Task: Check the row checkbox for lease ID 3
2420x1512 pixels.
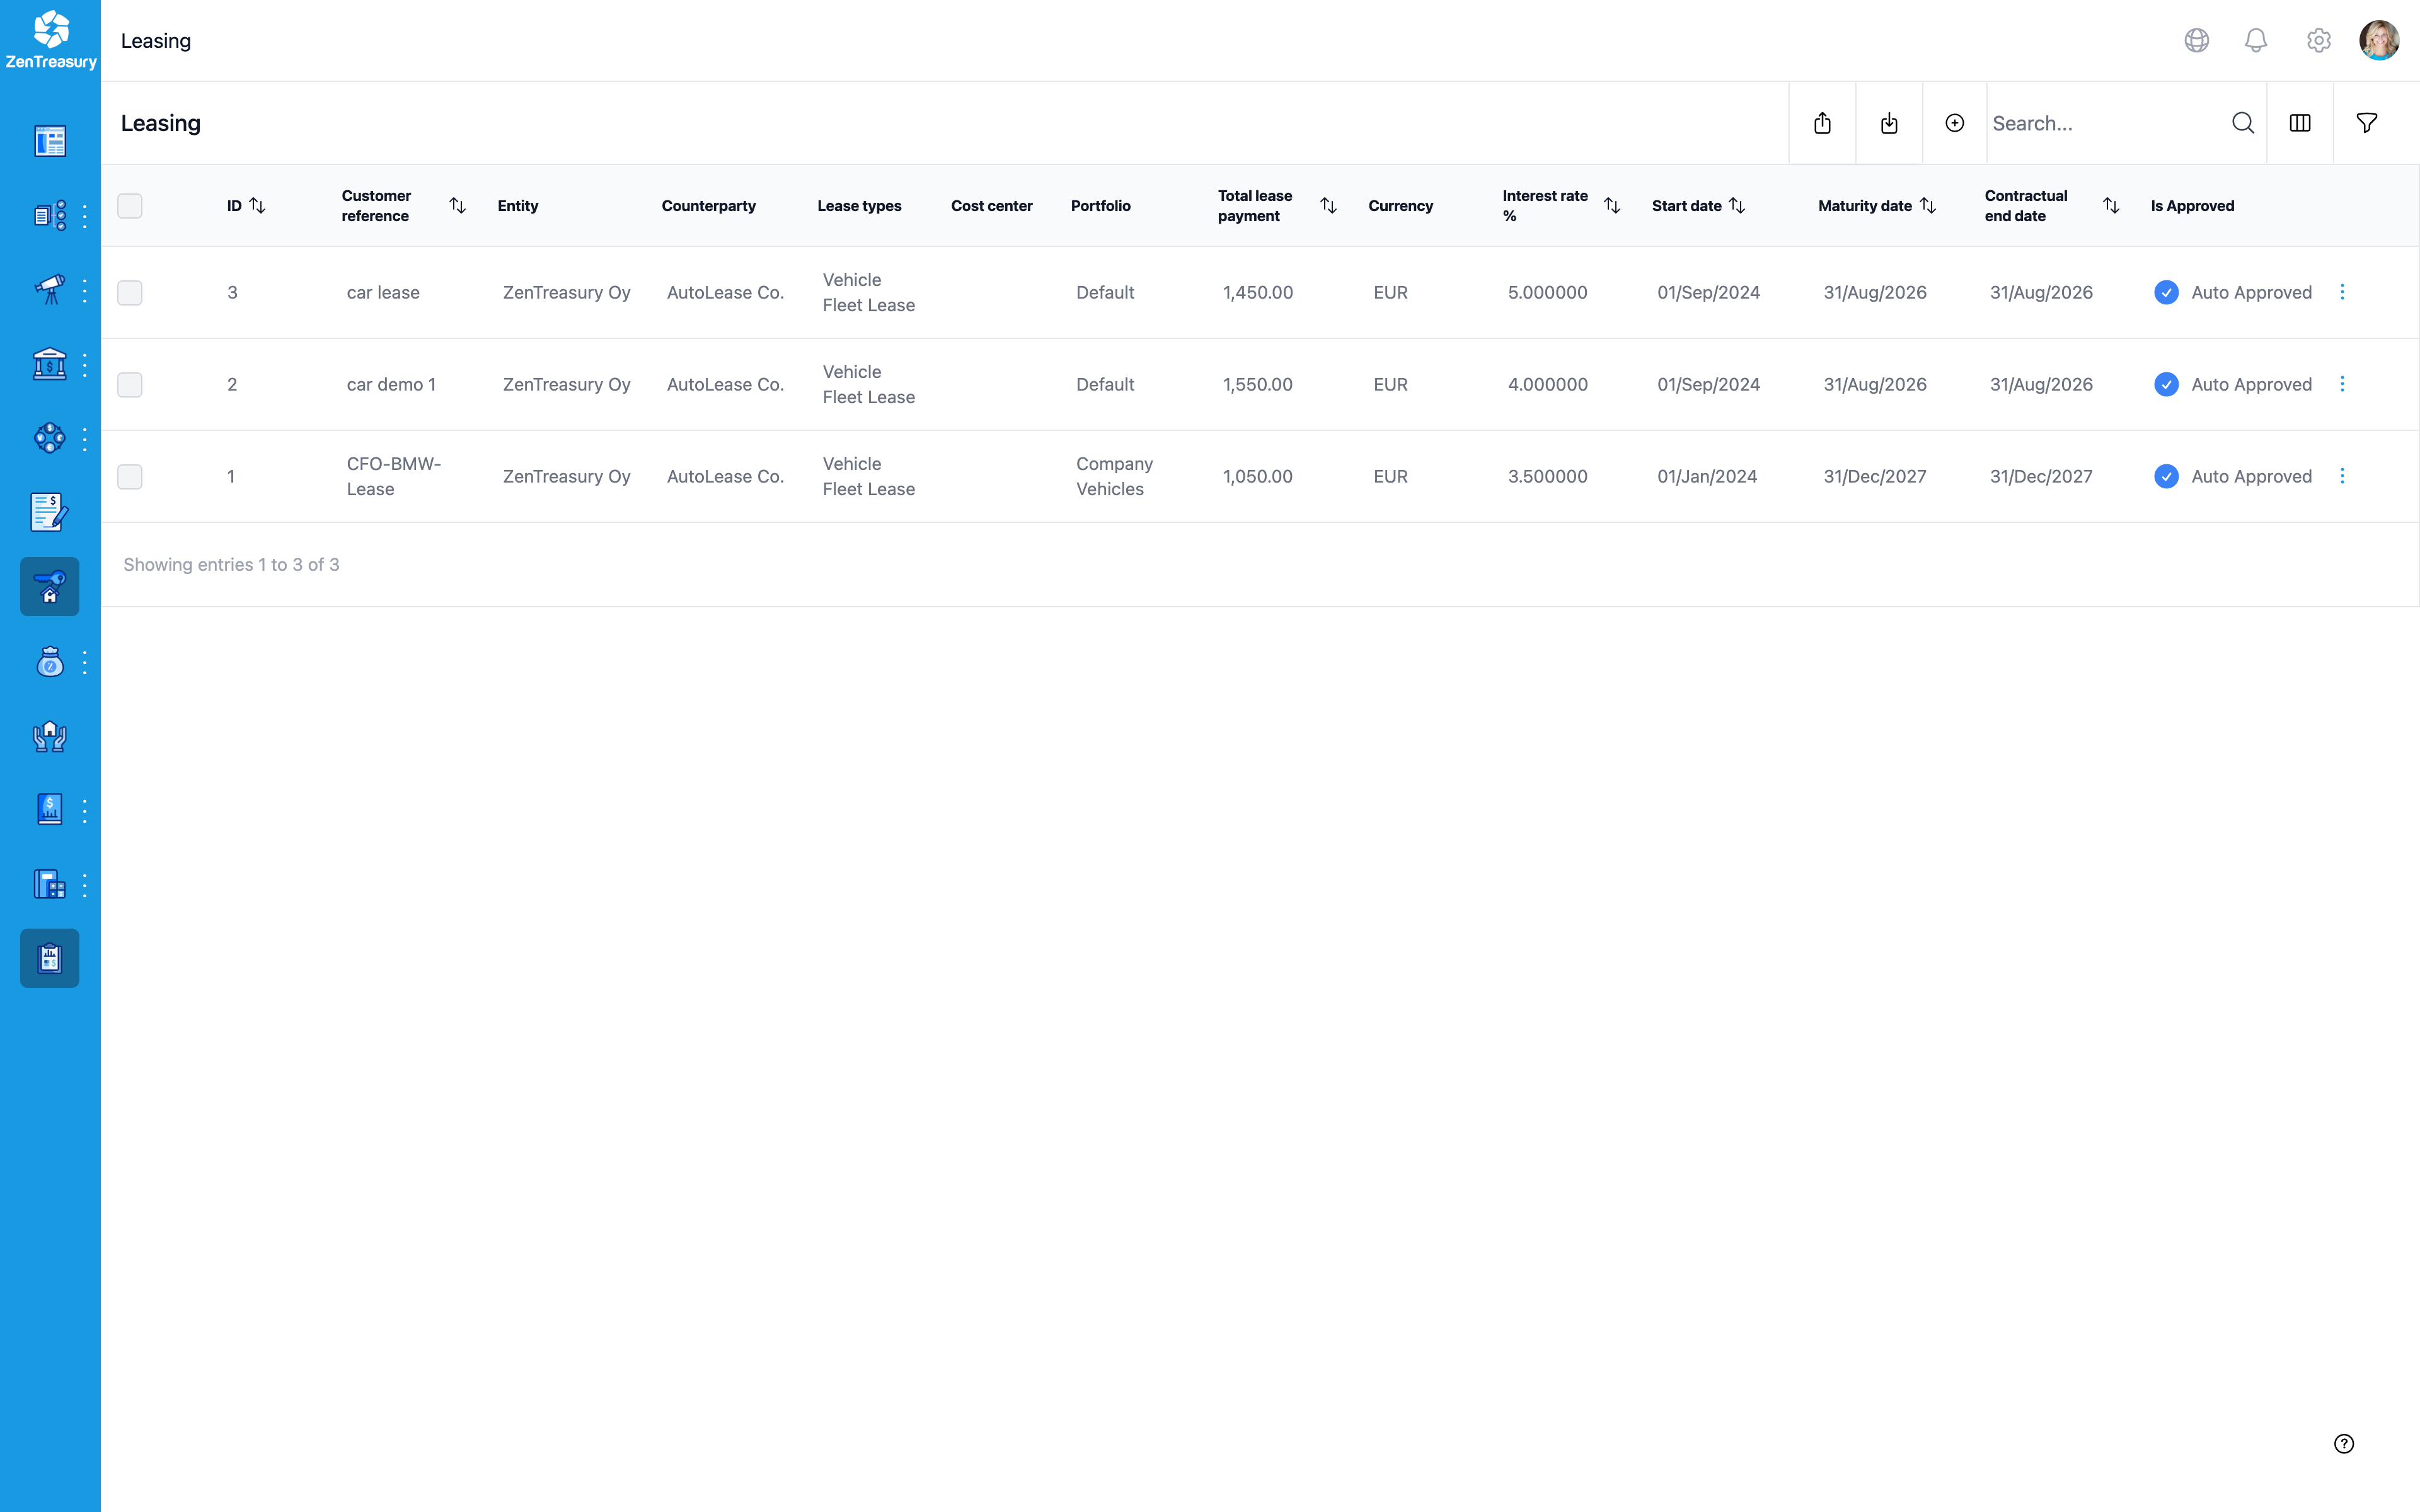Action: [130, 292]
